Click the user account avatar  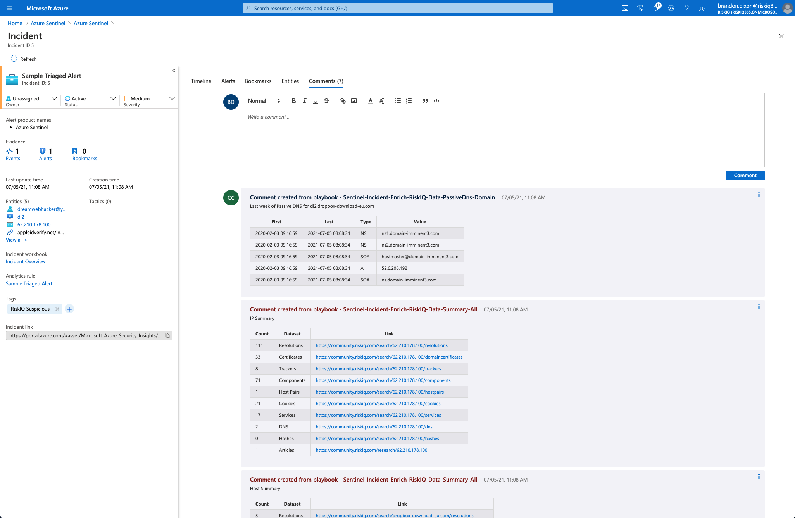click(x=787, y=8)
